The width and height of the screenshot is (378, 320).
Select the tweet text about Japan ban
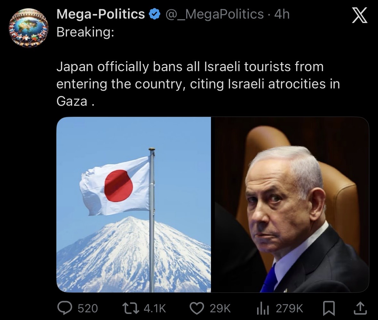pos(198,84)
